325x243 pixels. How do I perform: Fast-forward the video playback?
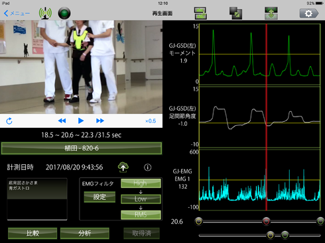click(x=100, y=121)
